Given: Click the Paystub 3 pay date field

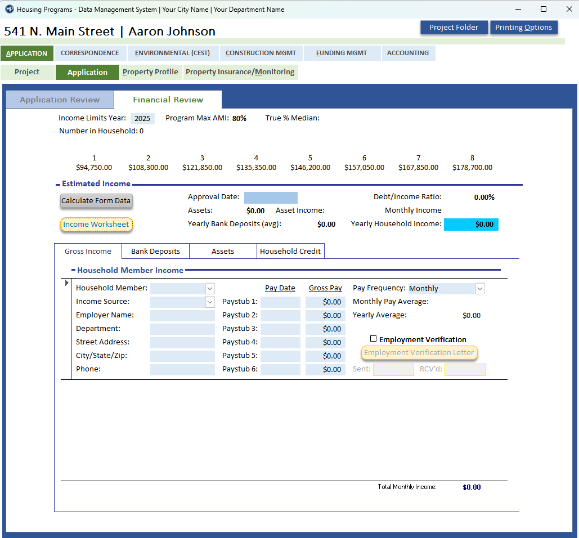Looking at the screenshot, I should 280,329.
